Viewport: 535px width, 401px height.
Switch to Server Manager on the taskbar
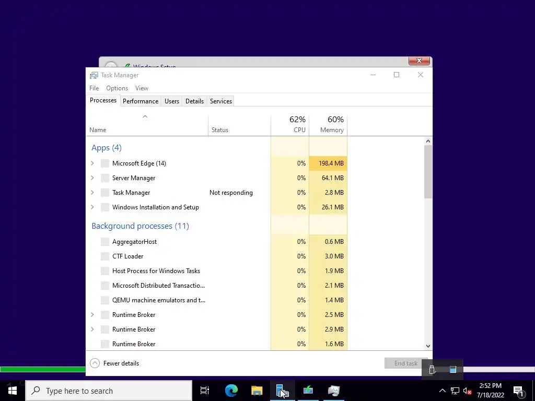point(282,391)
